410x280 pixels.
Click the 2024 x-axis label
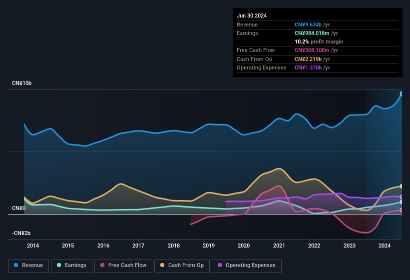tap(385, 245)
